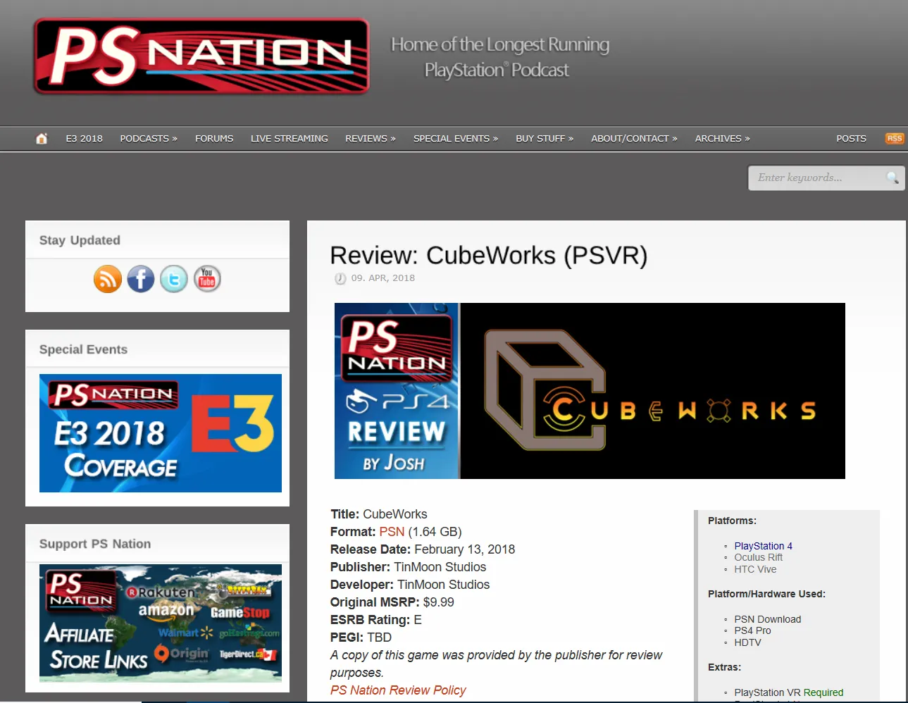Click the PSN format link
Viewport: 908px width, 703px height.
click(x=392, y=532)
